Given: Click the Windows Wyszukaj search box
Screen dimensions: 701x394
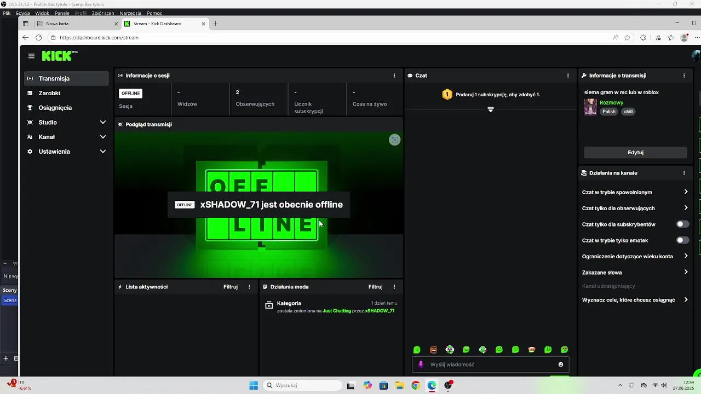Looking at the screenshot, I should (x=302, y=385).
